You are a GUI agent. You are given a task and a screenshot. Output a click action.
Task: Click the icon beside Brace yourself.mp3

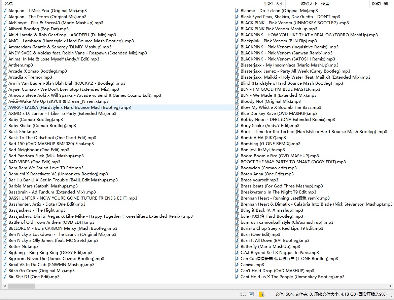click(237, 180)
